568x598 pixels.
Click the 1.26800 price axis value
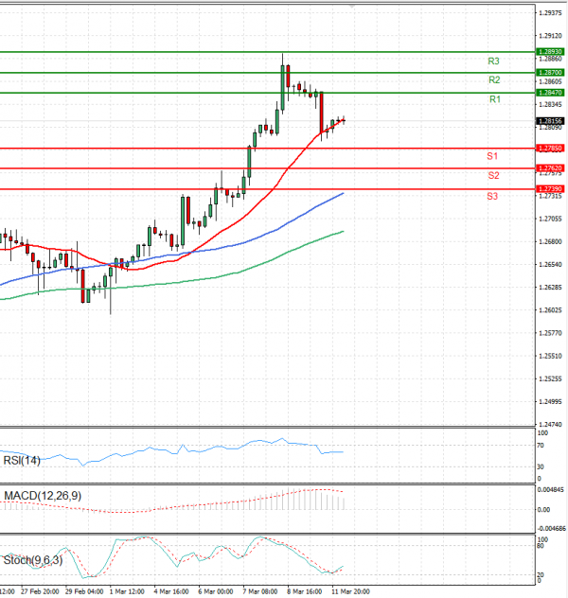coord(550,242)
